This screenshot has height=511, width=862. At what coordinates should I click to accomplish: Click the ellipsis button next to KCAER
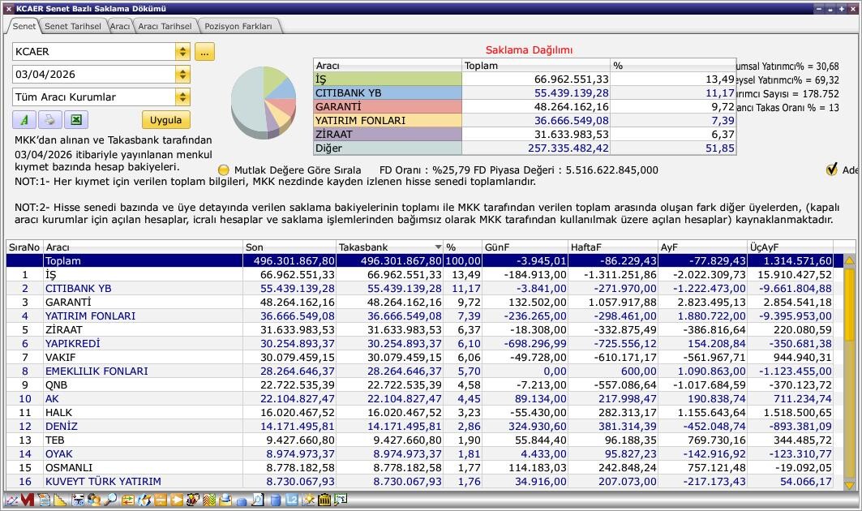204,52
